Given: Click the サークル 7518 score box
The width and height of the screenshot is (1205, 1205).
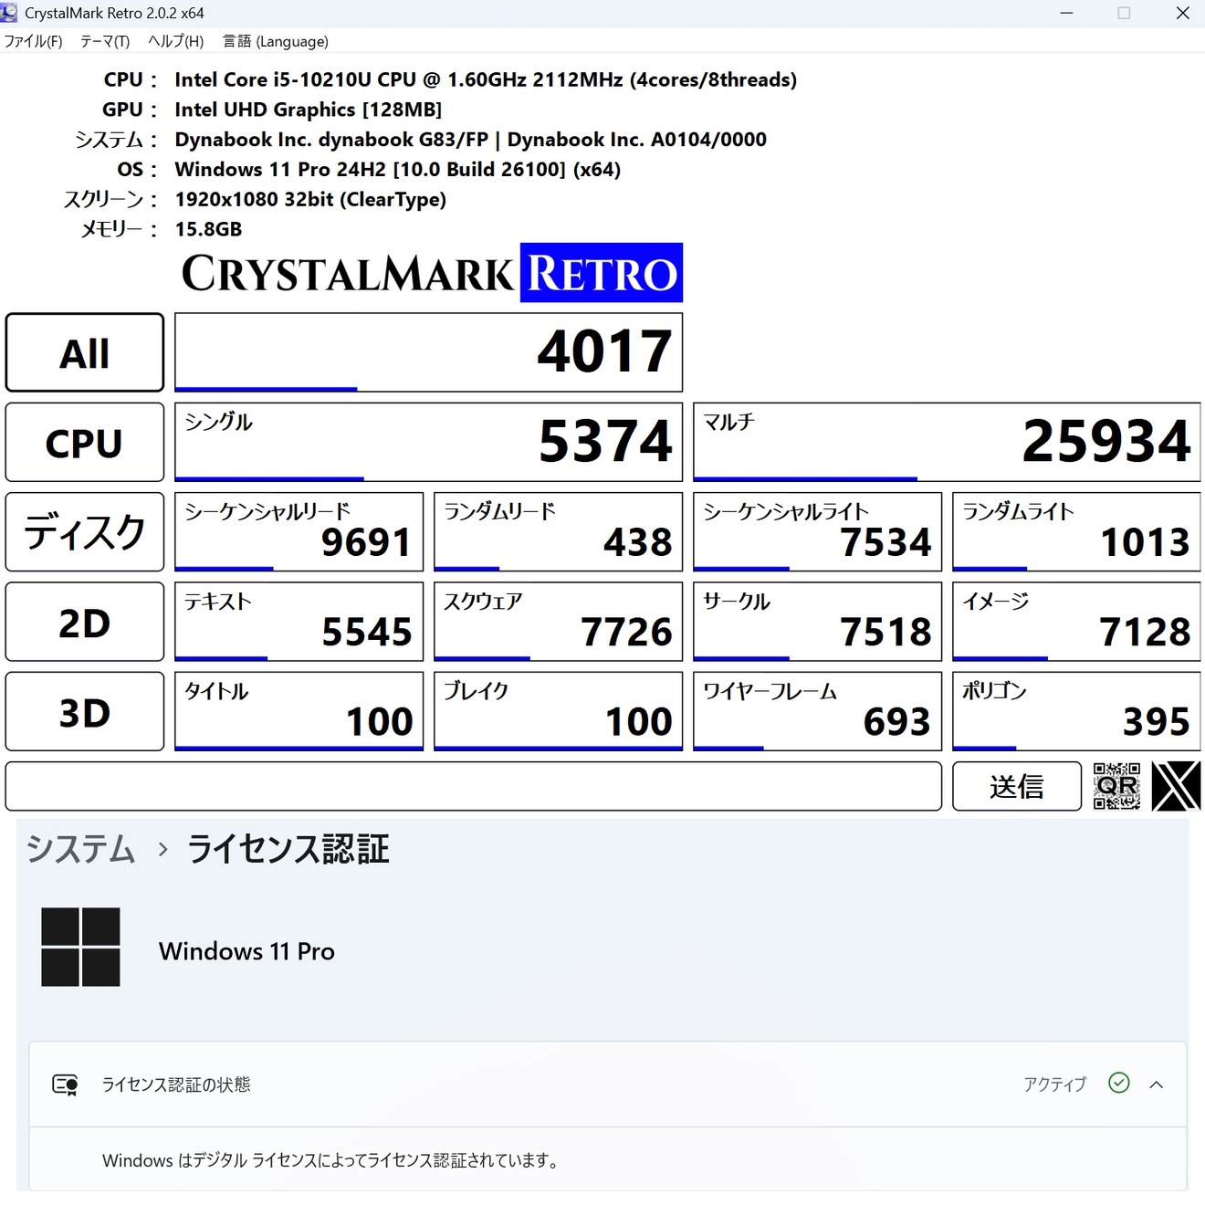Looking at the screenshot, I should click(817, 622).
